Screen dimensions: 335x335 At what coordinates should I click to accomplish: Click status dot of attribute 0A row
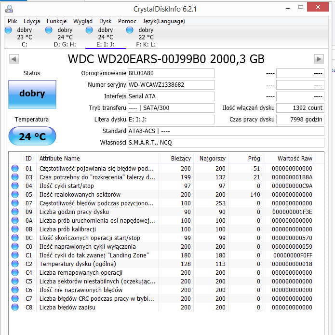click(15, 220)
